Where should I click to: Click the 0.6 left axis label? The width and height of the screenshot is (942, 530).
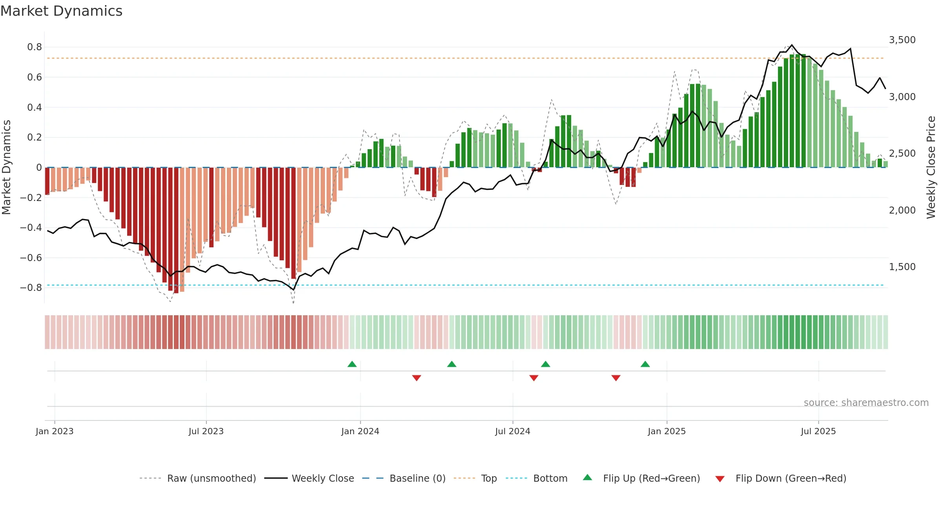pyautogui.click(x=35, y=77)
